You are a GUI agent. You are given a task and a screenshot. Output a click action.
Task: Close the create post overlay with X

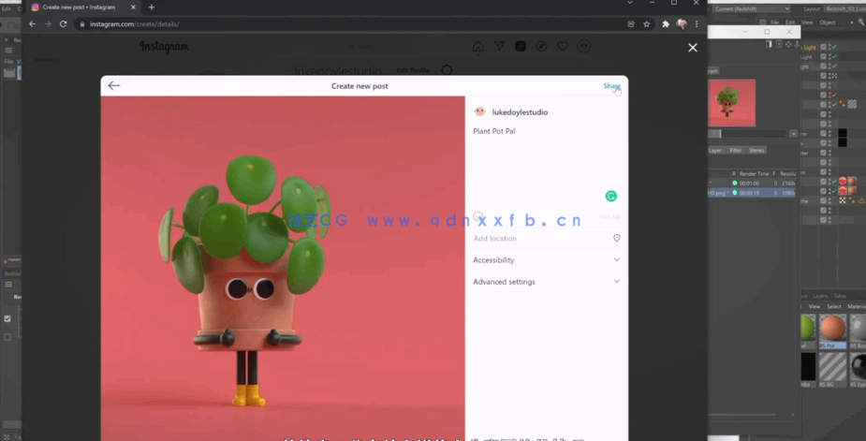[x=693, y=48]
